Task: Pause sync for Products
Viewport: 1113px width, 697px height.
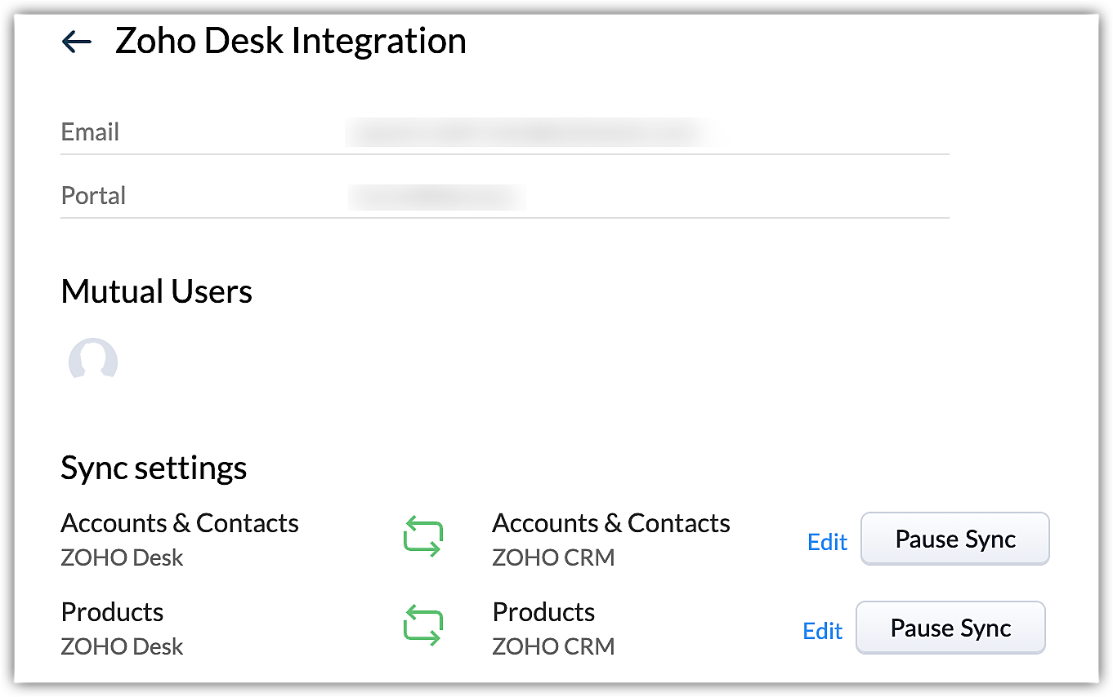Action: tap(950, 628)
